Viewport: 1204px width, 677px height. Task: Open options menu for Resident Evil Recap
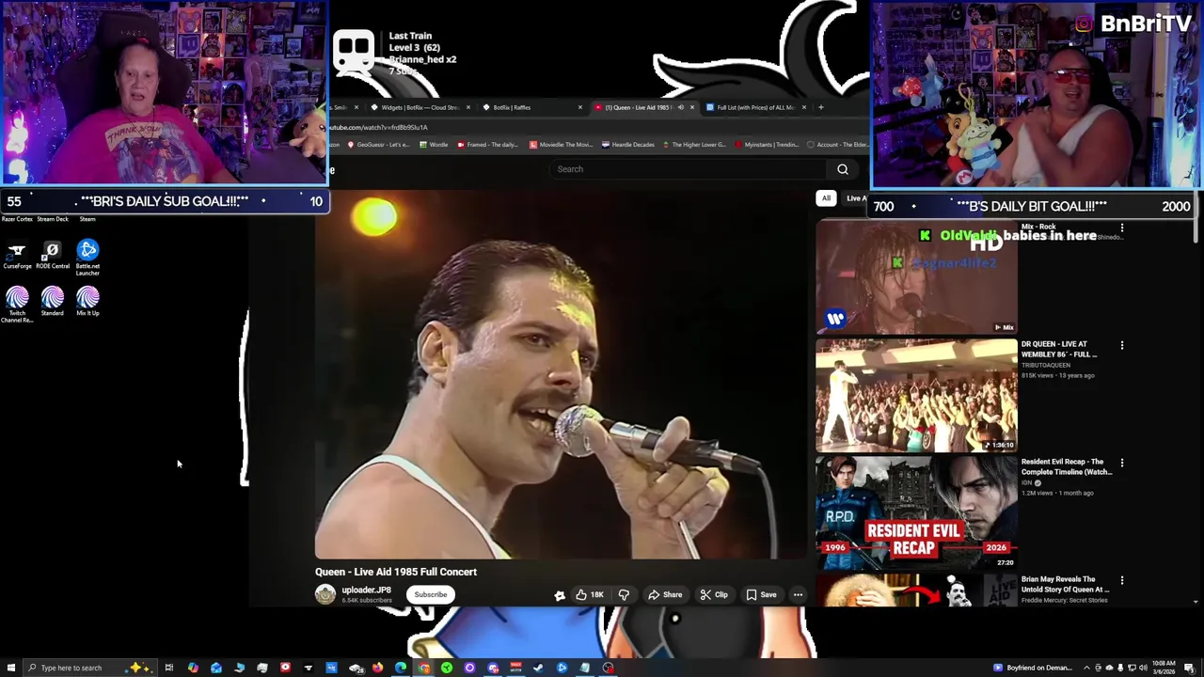coord(1121,463)
